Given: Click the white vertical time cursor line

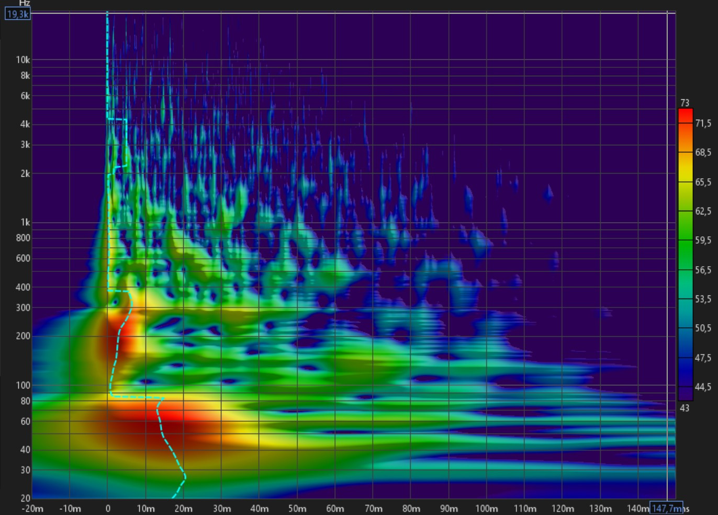Looking at the screenshot, I should (667, 261).
